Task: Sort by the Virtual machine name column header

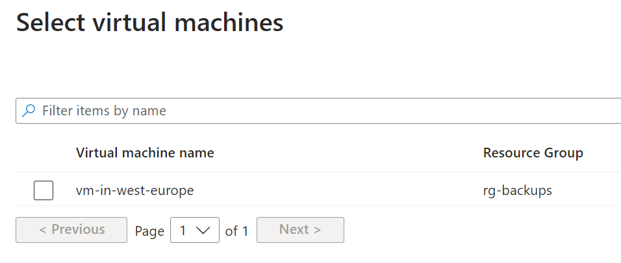Action: click(145, 153)
